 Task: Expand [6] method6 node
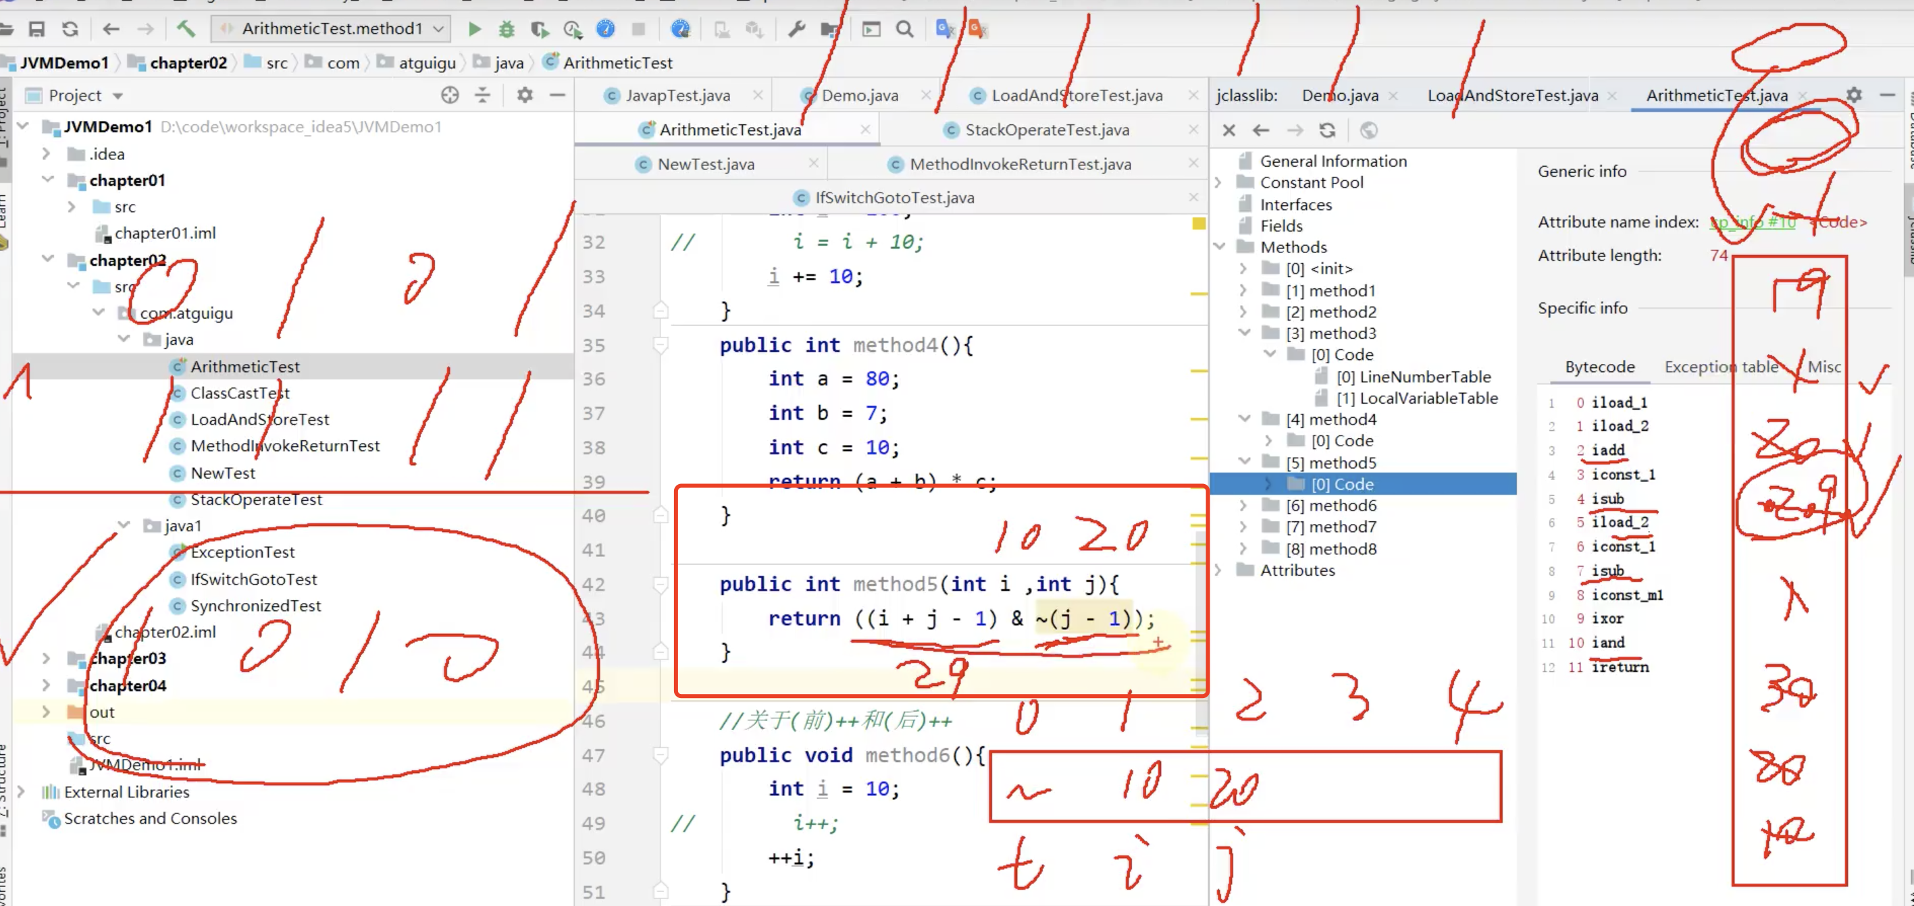tap(1244, 506)
